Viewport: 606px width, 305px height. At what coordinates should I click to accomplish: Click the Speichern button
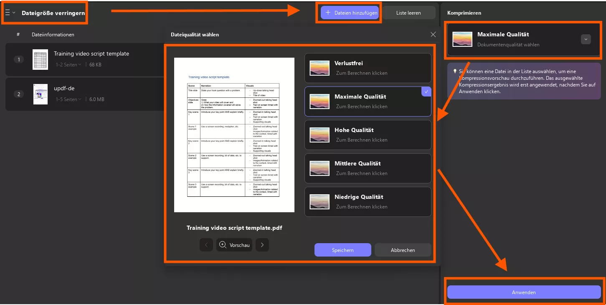pyautogui.click(x=343, y=250)
